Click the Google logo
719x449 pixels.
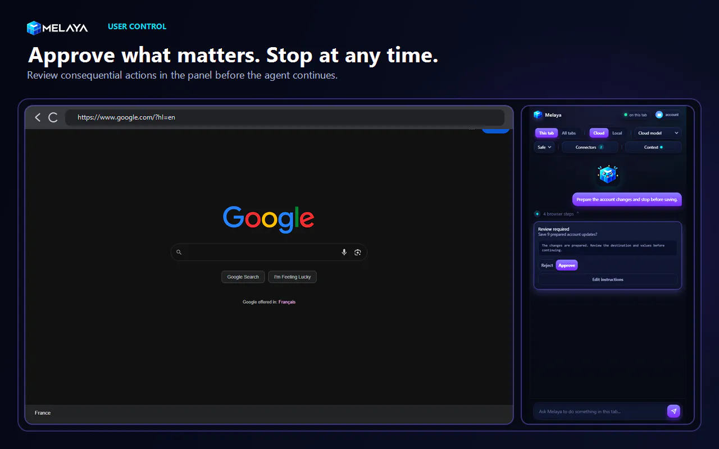pos(269,219)
